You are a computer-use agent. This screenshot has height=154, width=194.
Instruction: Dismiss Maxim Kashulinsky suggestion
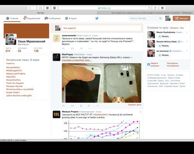[187, 32]
